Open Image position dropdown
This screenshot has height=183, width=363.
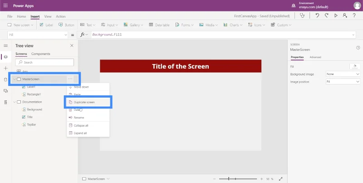(343, 82)
